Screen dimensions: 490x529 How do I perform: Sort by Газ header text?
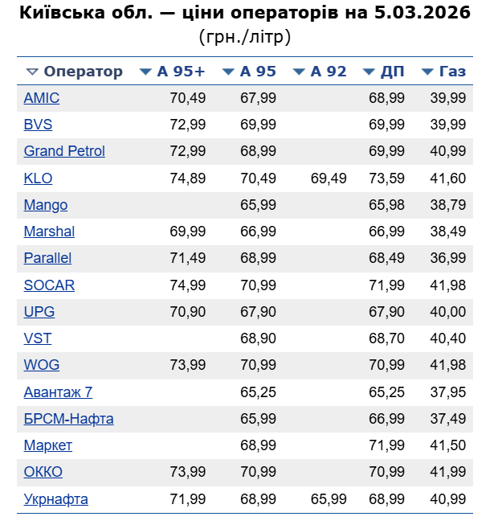click(452, 72)
